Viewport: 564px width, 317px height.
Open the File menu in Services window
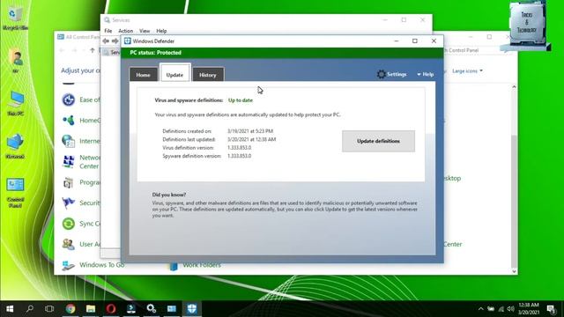click(108, 31)
